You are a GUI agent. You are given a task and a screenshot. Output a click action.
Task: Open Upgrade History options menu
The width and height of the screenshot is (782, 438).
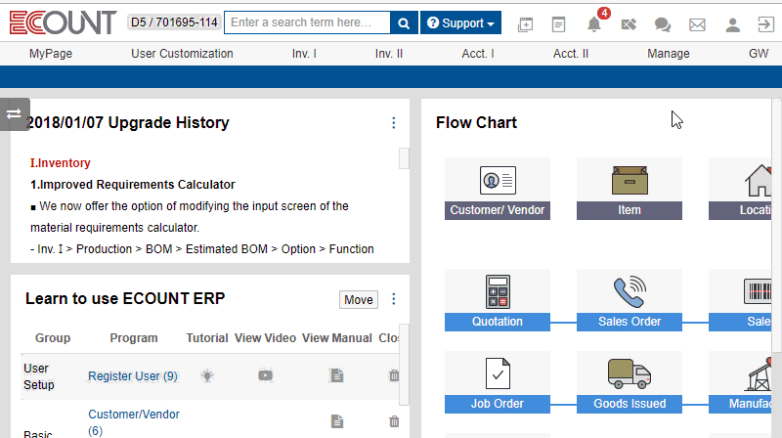[x=394, y=123]
